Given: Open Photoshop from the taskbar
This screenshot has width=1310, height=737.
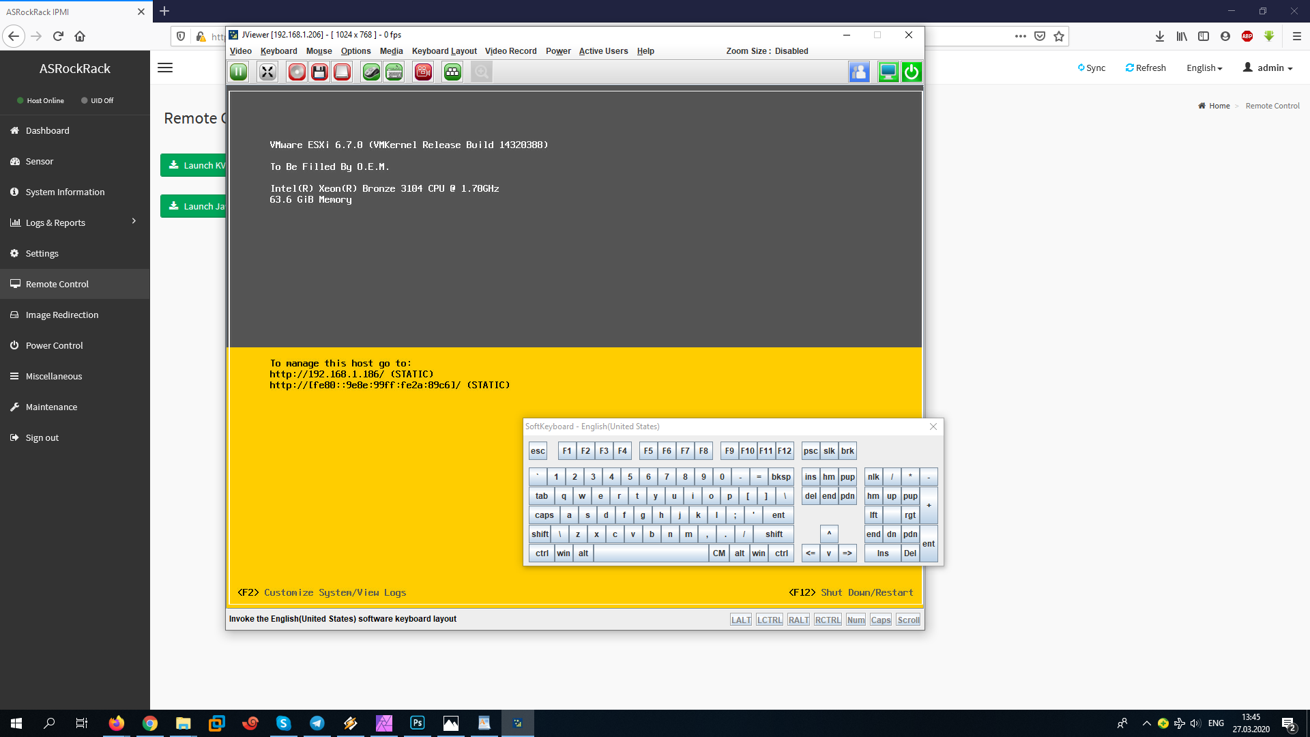Looking at the screenshot, I should [418, 723].
